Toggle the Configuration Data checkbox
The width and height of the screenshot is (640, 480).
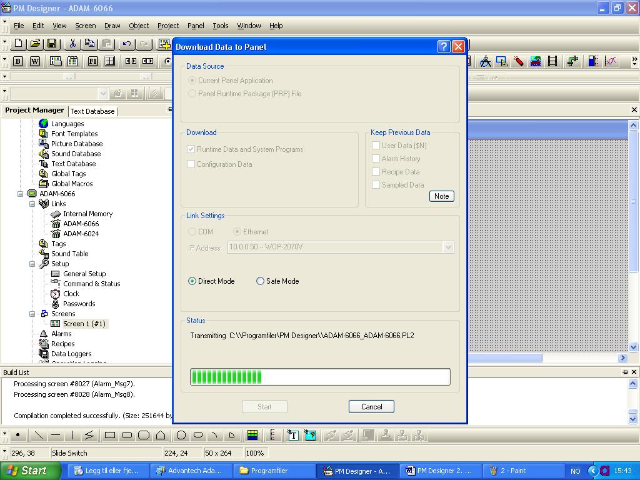click(x=191, y=164)
